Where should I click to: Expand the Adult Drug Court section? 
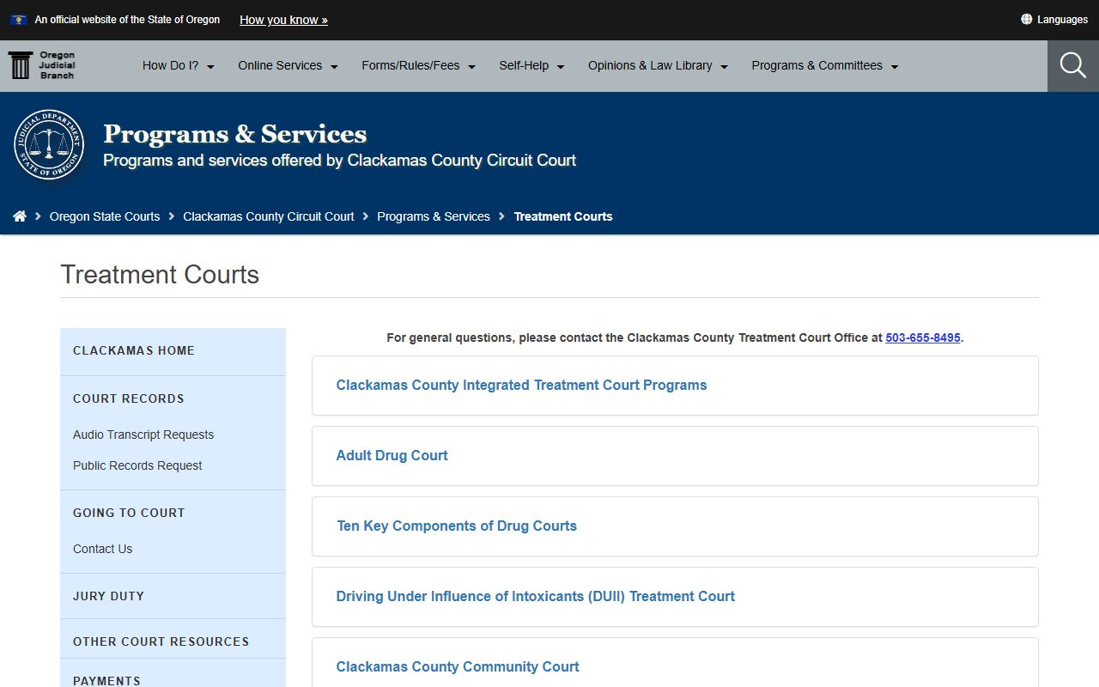(x=675, y=456)
